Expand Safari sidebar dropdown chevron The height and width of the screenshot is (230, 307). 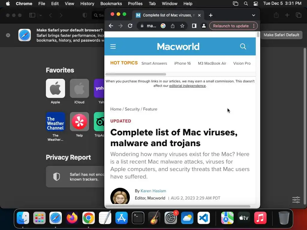tap(40, 15)
